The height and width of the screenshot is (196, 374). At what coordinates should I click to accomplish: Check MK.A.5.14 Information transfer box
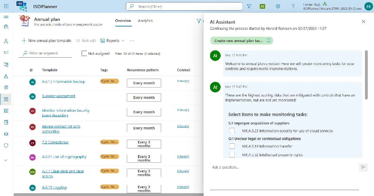(x=232, y=146)
